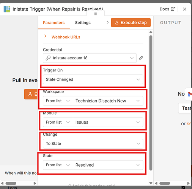
Task: Open Workspace From list mode dropdown
Action: [58, 101]
